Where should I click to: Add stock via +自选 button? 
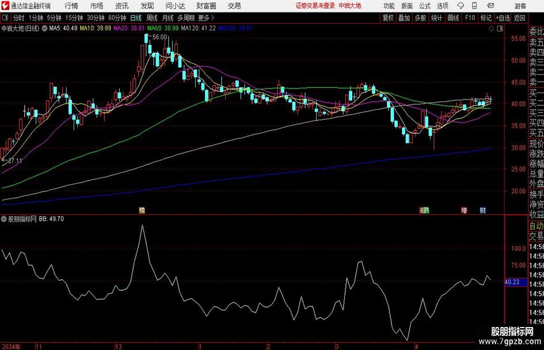click(x=503, y=18)
